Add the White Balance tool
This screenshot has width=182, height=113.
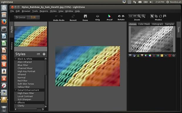[154, 55]
